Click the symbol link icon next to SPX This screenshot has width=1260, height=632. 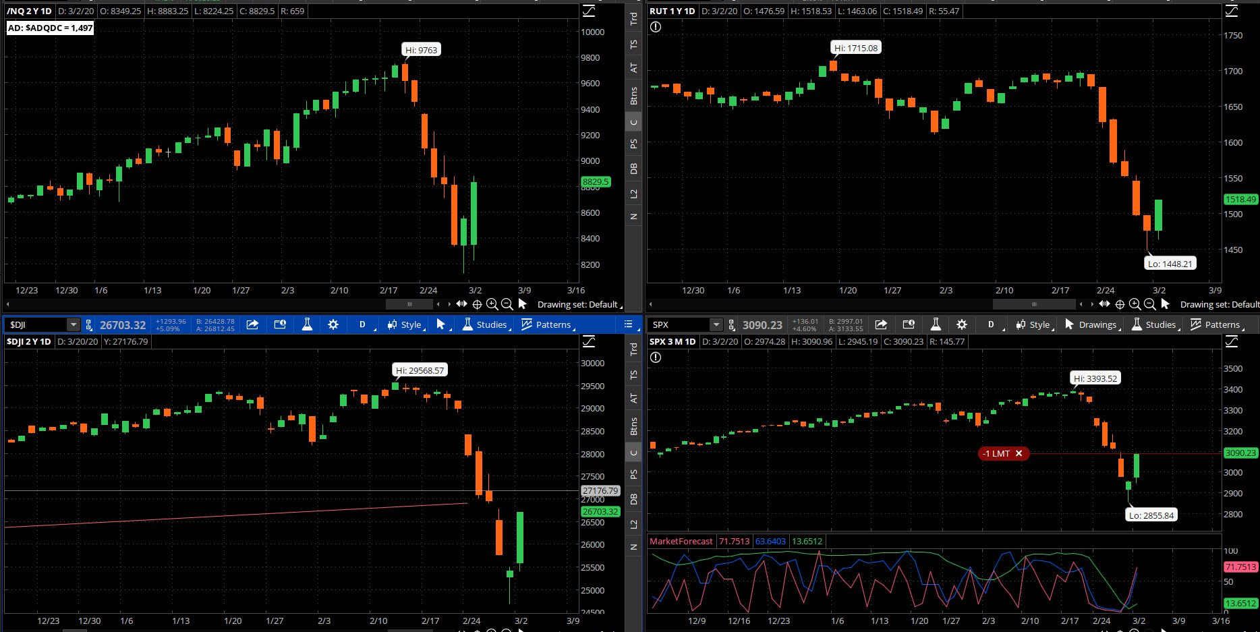pyautogui.click(x=731, y=325)
